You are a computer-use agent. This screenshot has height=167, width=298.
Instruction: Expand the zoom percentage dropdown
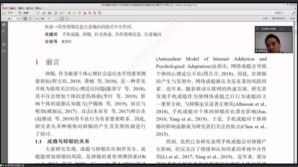[55, 18]
